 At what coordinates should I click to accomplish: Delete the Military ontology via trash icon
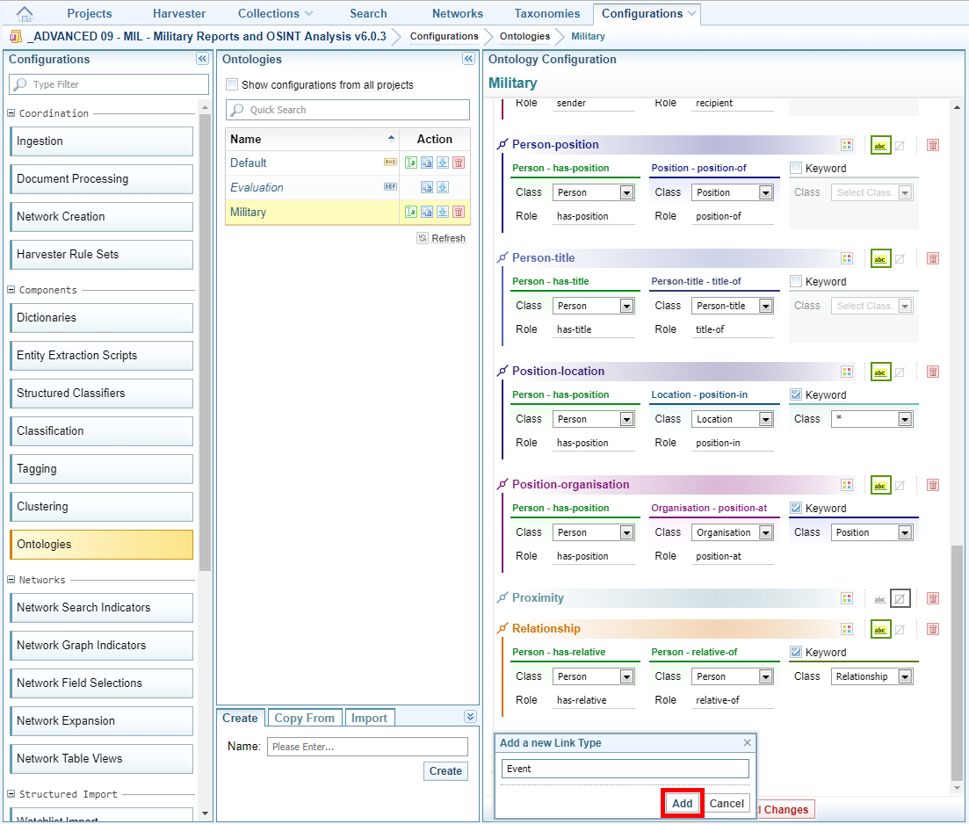tap(459, 212)
